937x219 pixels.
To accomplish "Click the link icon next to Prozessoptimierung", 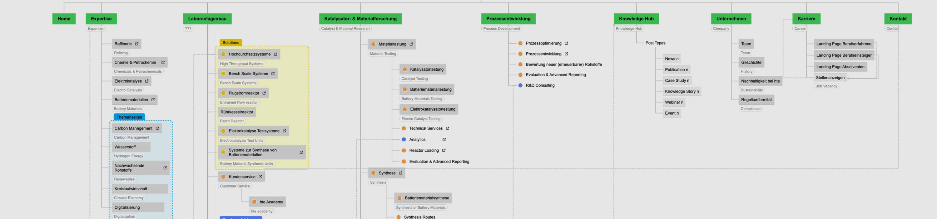I will coord(566,43).
